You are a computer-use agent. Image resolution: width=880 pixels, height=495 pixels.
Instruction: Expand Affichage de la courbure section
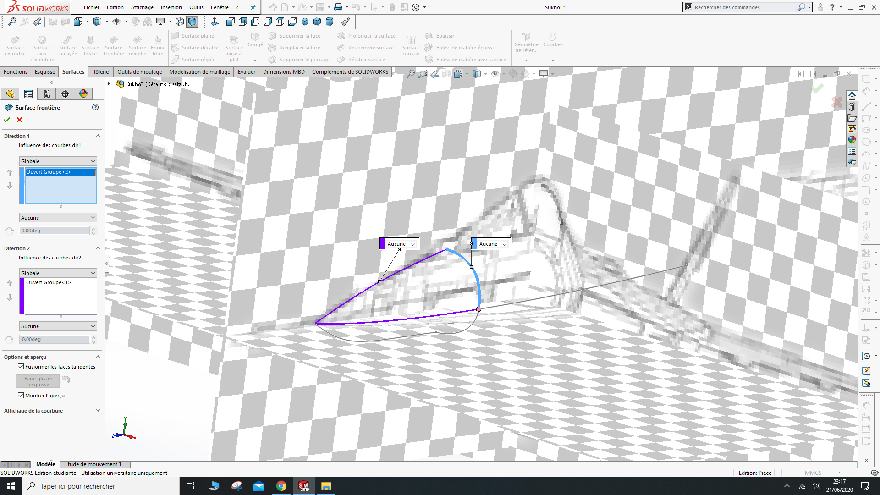[x=98, y=411]
